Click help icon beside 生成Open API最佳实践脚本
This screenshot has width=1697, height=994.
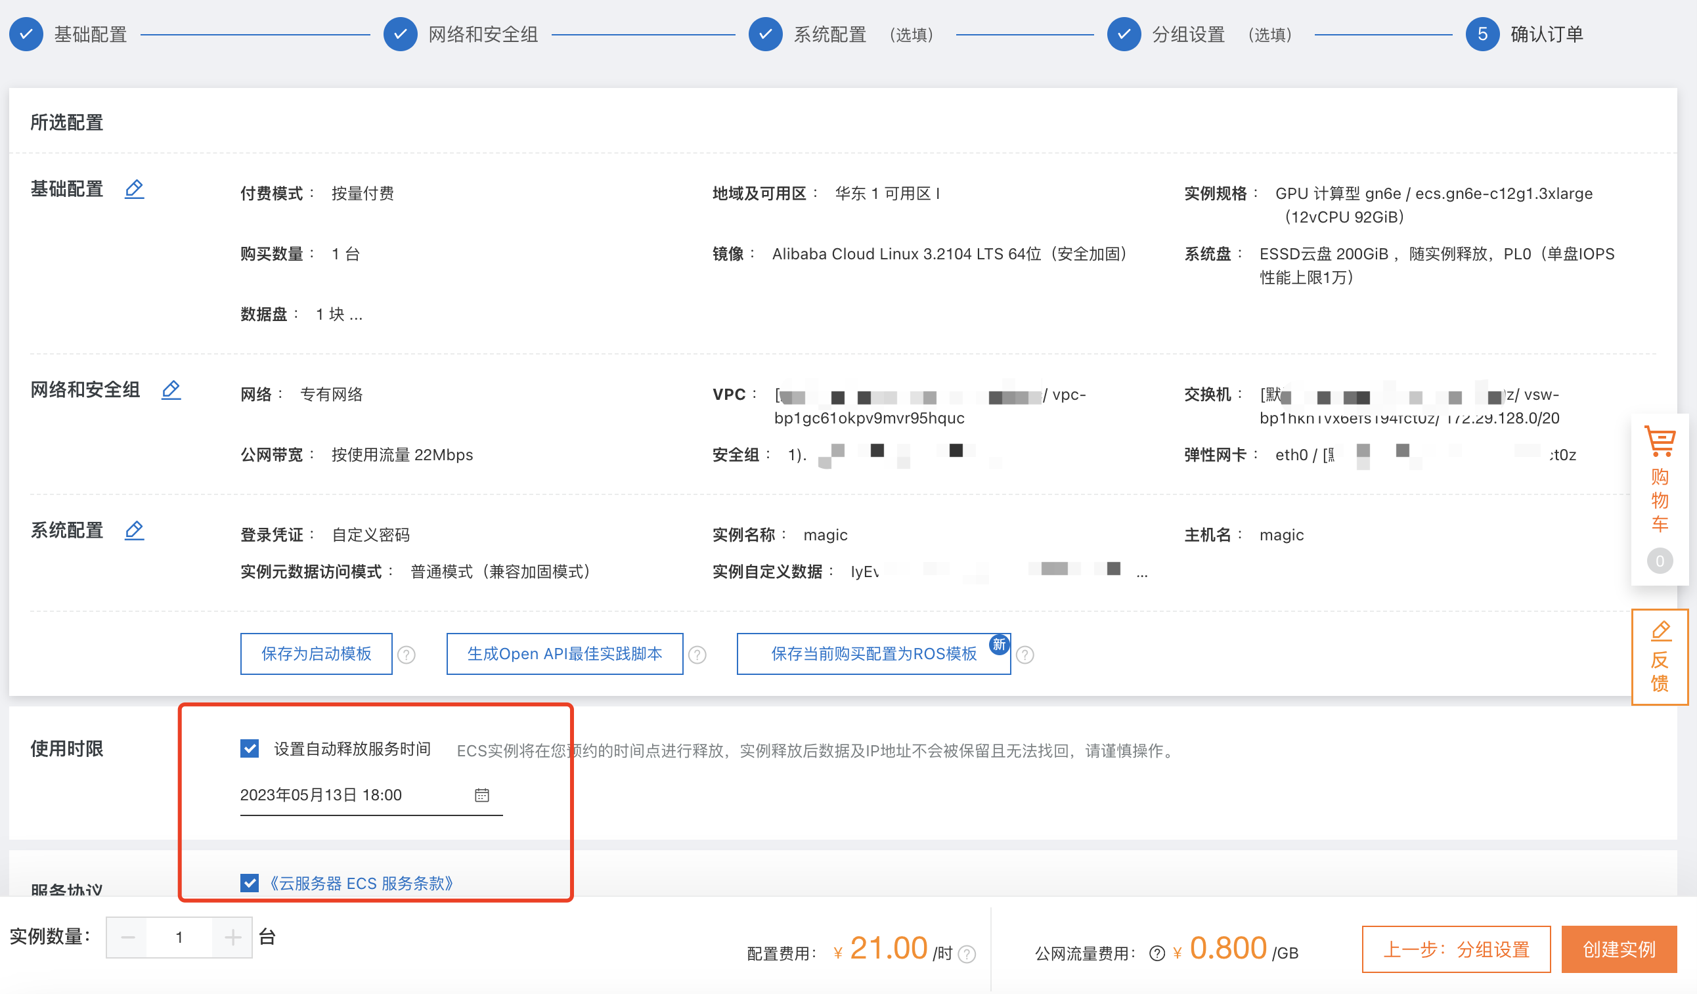698,653
